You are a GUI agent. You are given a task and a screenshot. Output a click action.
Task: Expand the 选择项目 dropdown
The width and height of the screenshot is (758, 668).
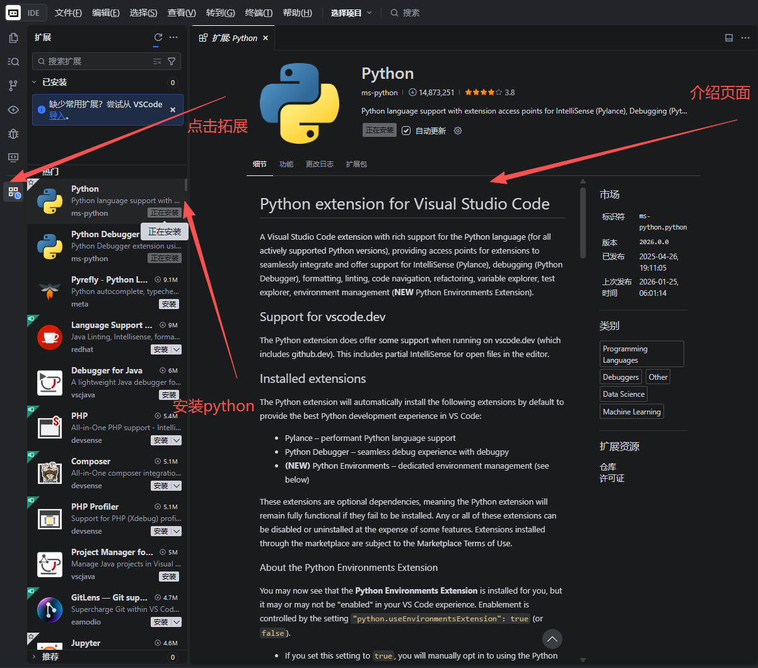(x=351, y=13)
